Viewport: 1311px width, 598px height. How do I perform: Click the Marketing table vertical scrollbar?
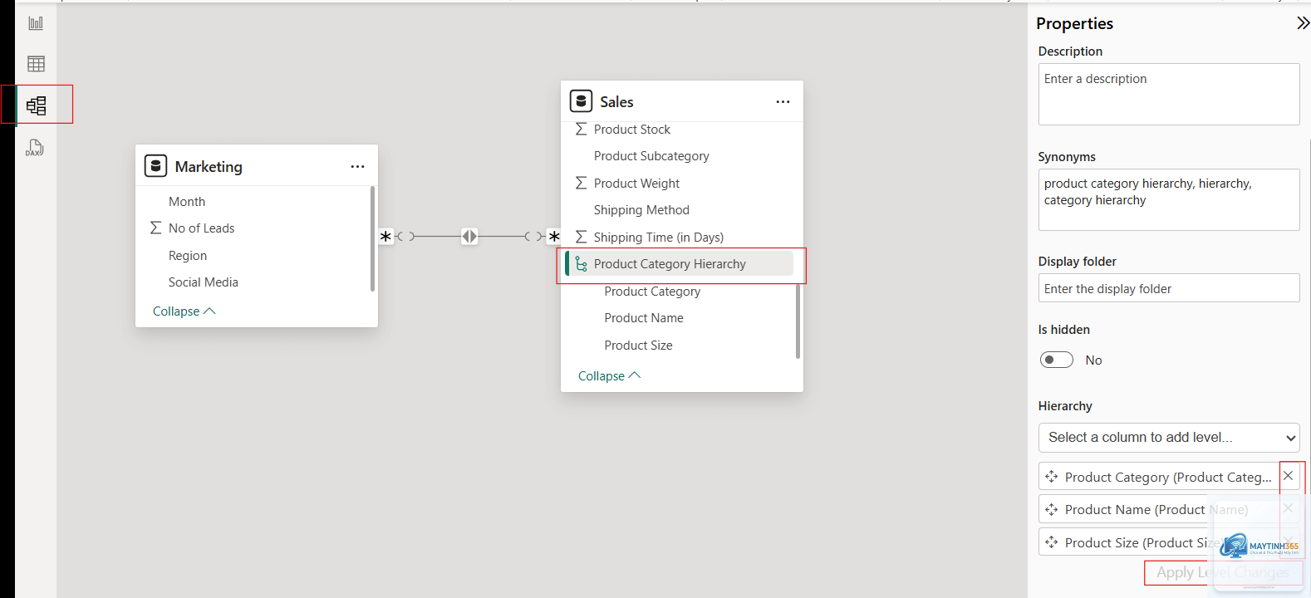[372, 238]
